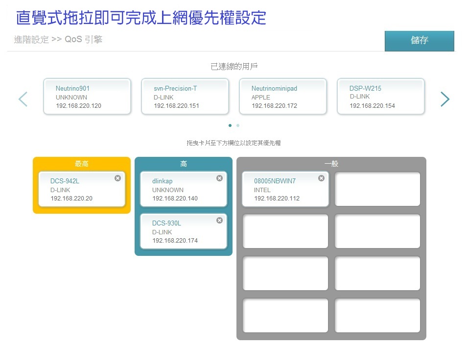Viewport: 467px width, 349px height.
Task: Select the Neutrinominipad Apple client card
Action: pyautogui.click(x=283, y=97)
